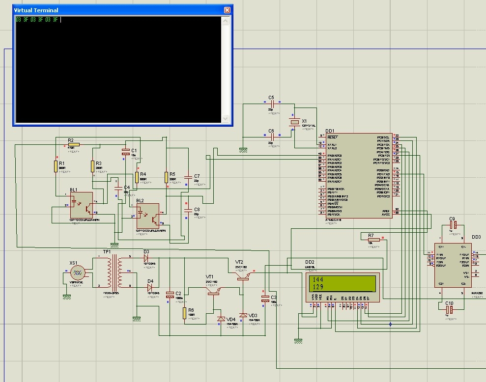Select transistor VT2
Viewport: 486px width, 382px height.
pos(243,276)
